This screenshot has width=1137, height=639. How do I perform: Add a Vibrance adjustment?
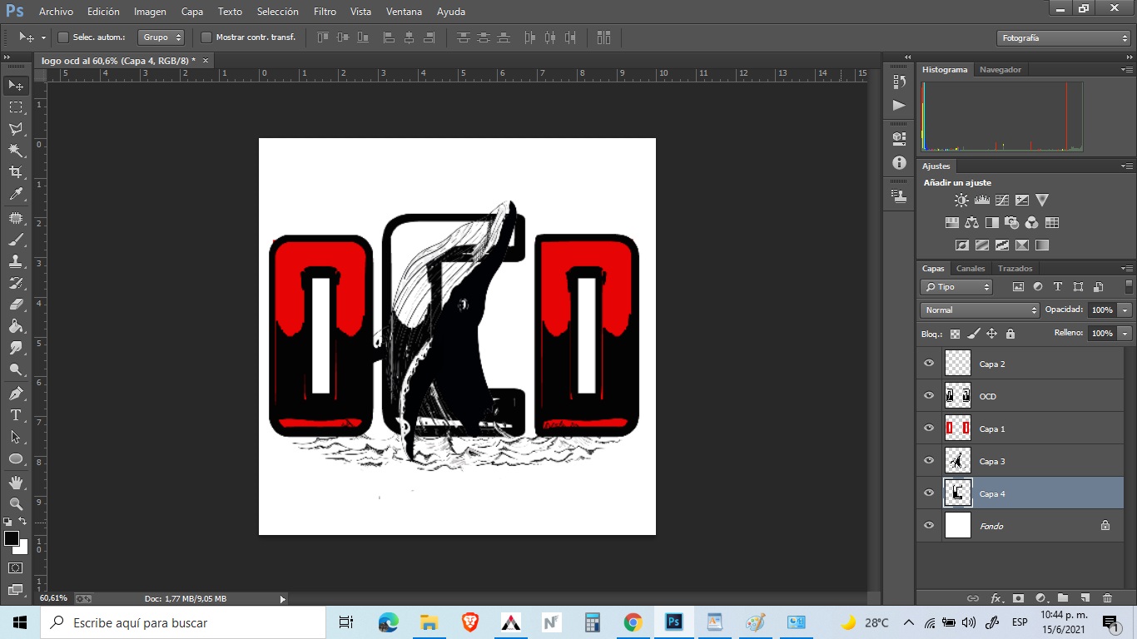[1042, 201]
